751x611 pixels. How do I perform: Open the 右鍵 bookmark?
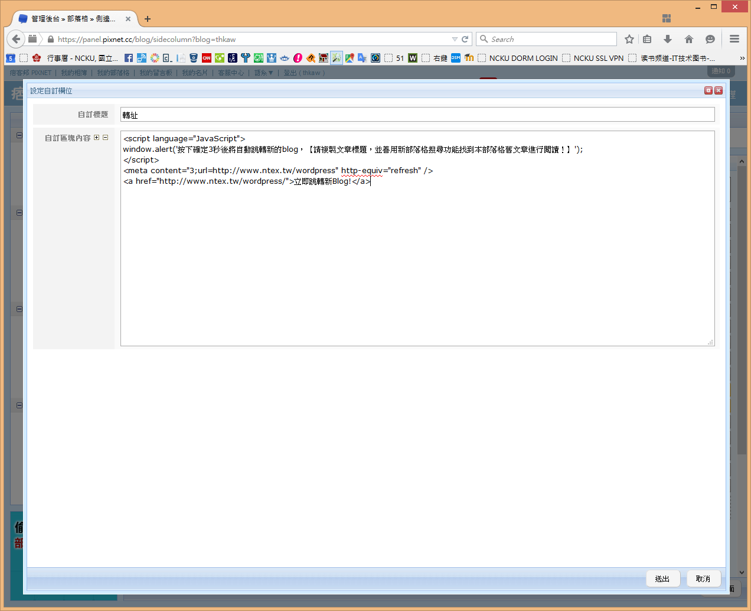(x=435, y=58)
